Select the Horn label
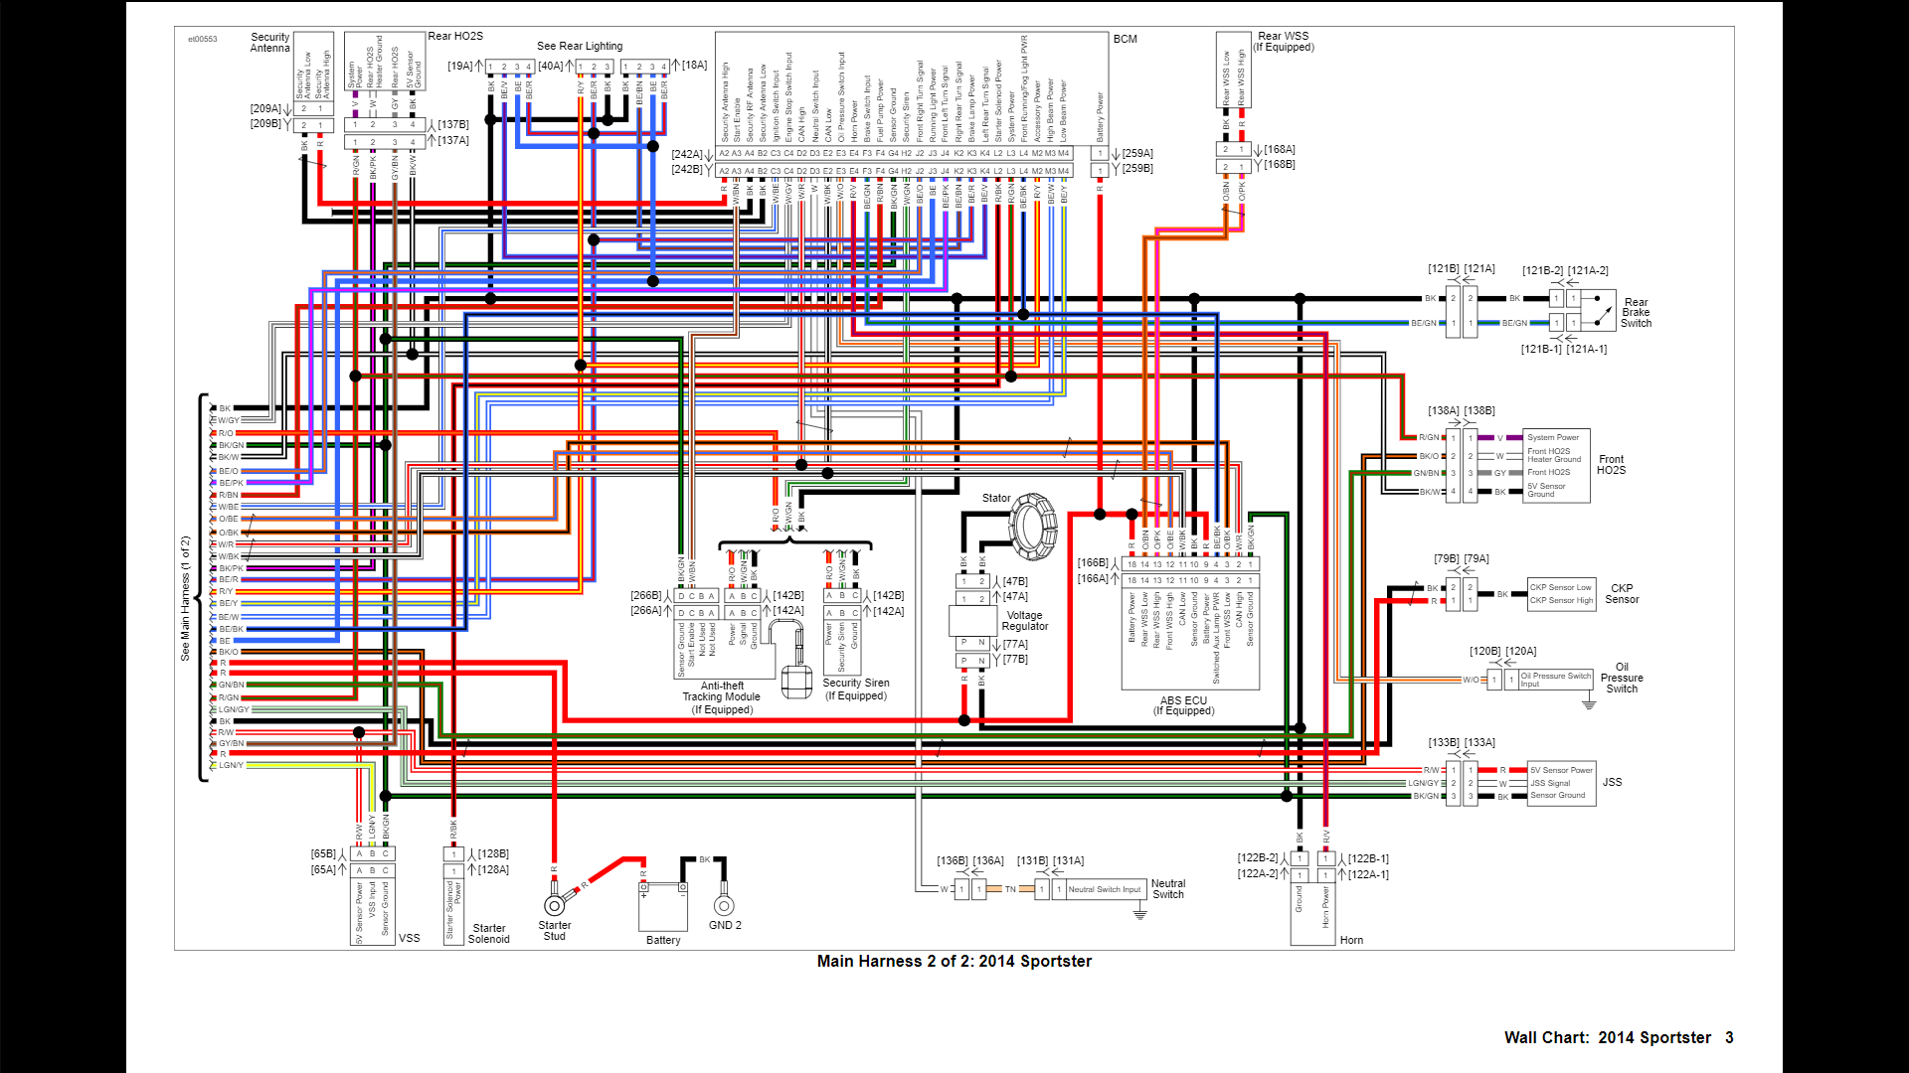 click(1351, 940)
